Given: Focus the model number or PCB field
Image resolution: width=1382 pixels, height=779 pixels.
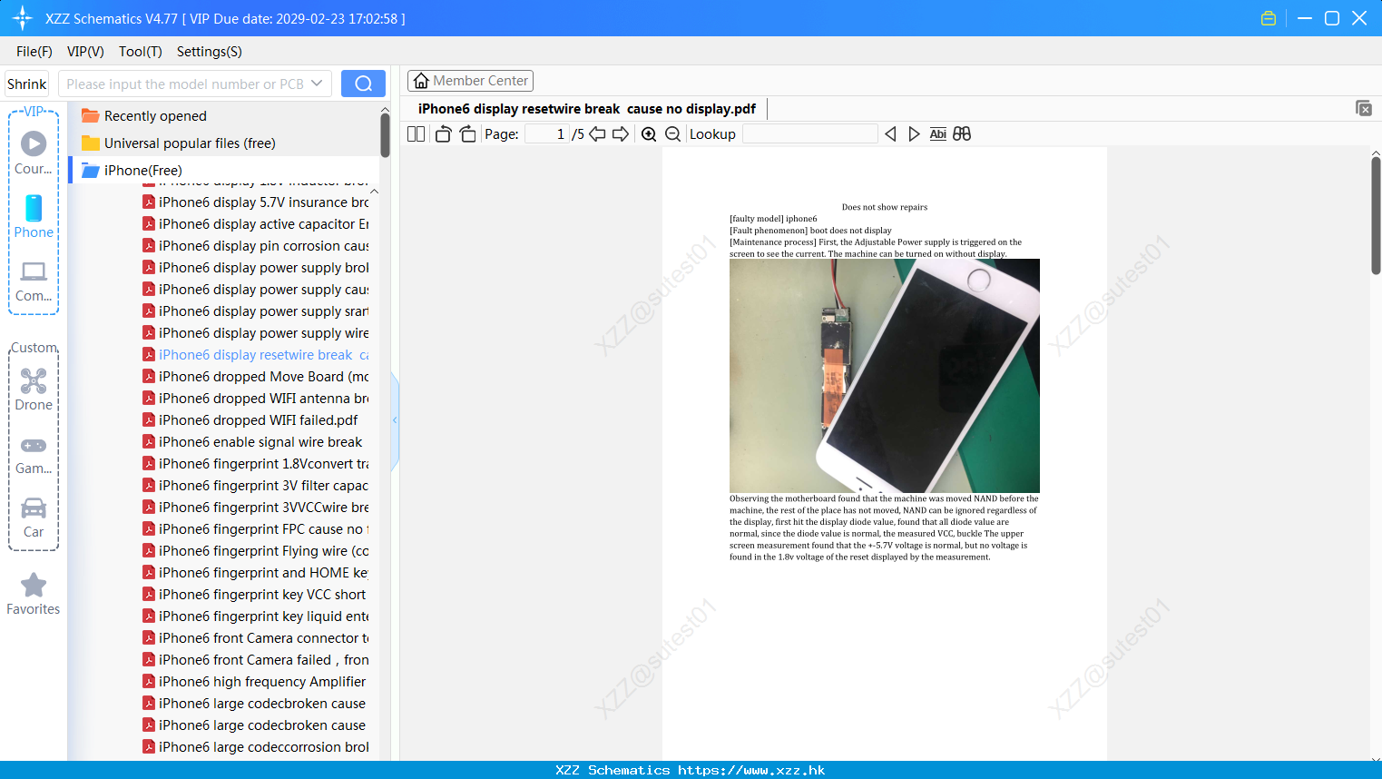Looking at the screenshot, I should coord(185,84).
